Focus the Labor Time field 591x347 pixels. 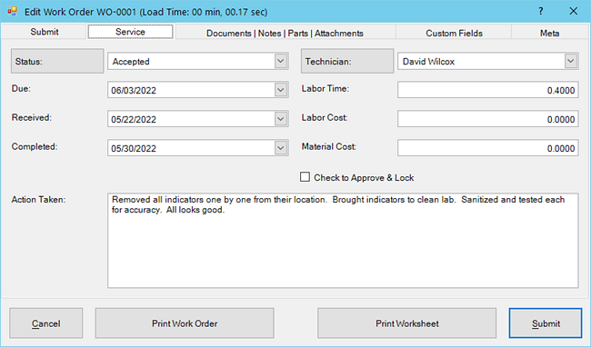point(488,90)
